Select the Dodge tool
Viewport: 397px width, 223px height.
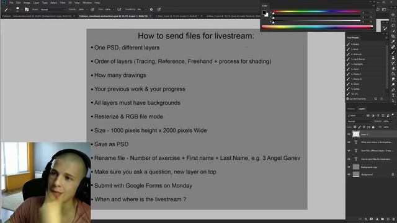point(393,84)
